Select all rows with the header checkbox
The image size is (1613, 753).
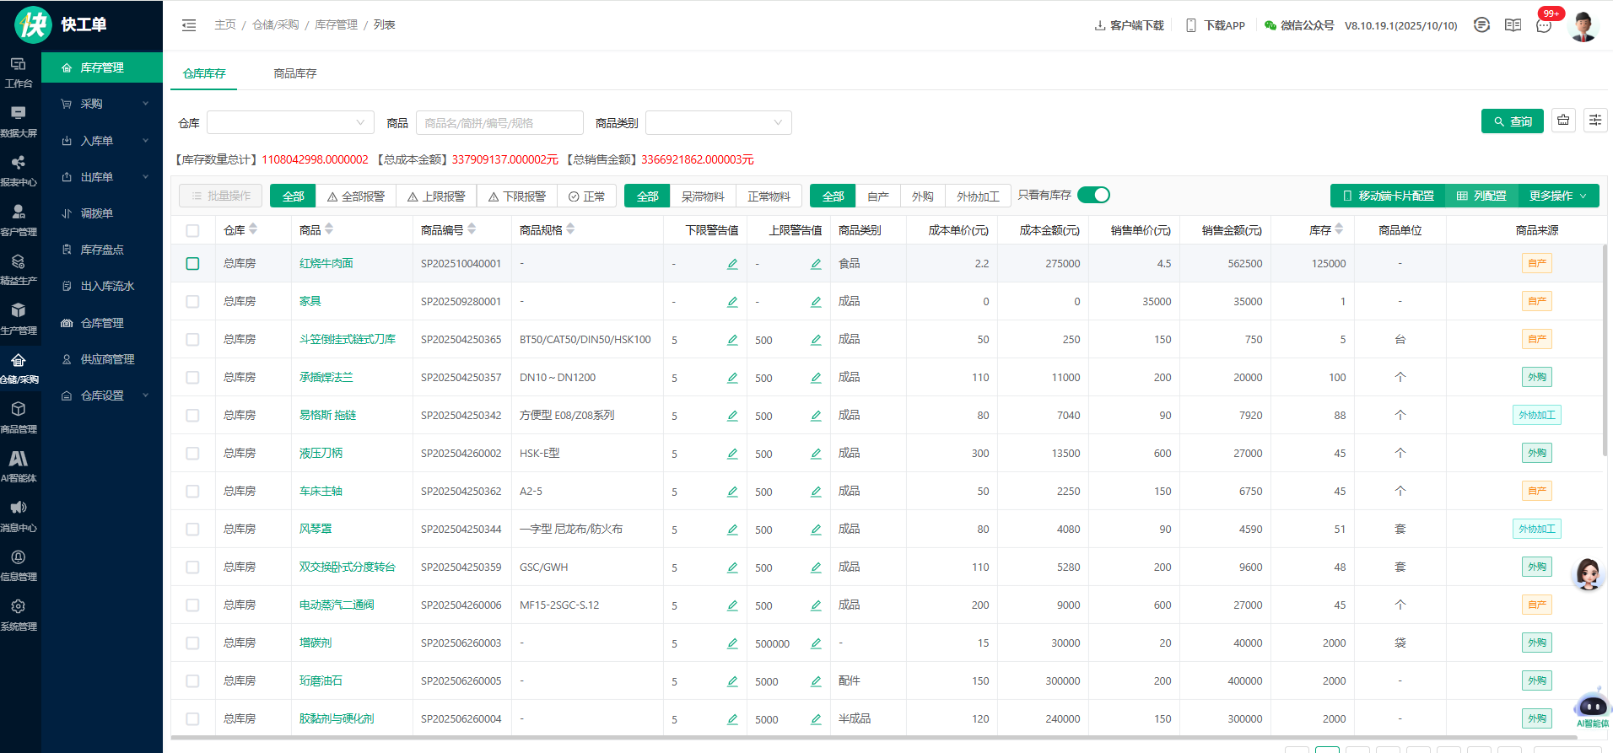click(x=192, y=230)
